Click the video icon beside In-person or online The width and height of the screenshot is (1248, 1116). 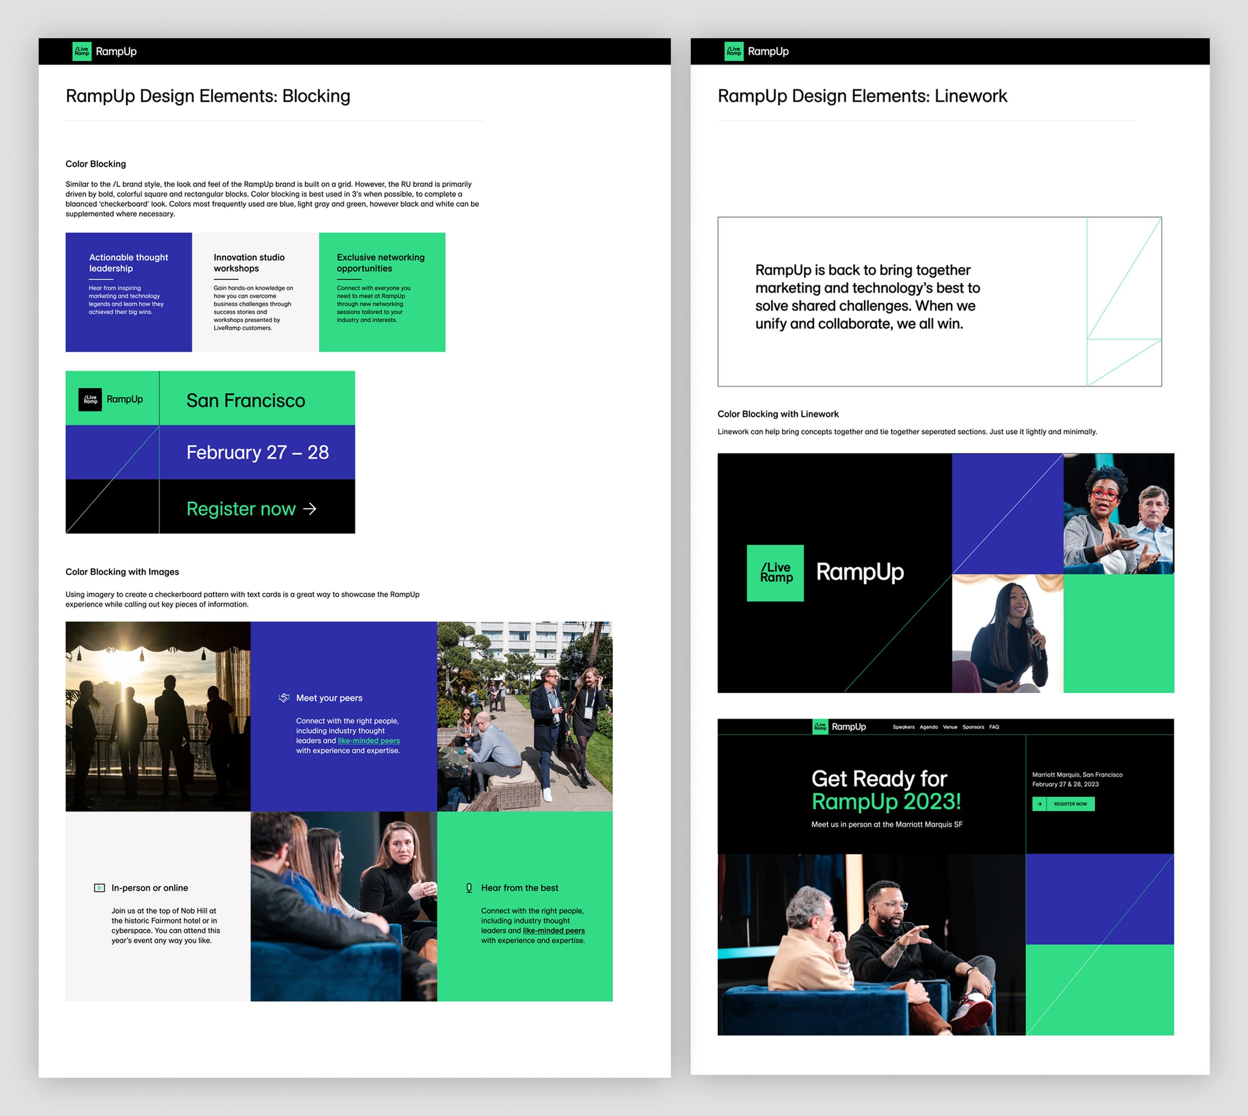tap(99, 888)
